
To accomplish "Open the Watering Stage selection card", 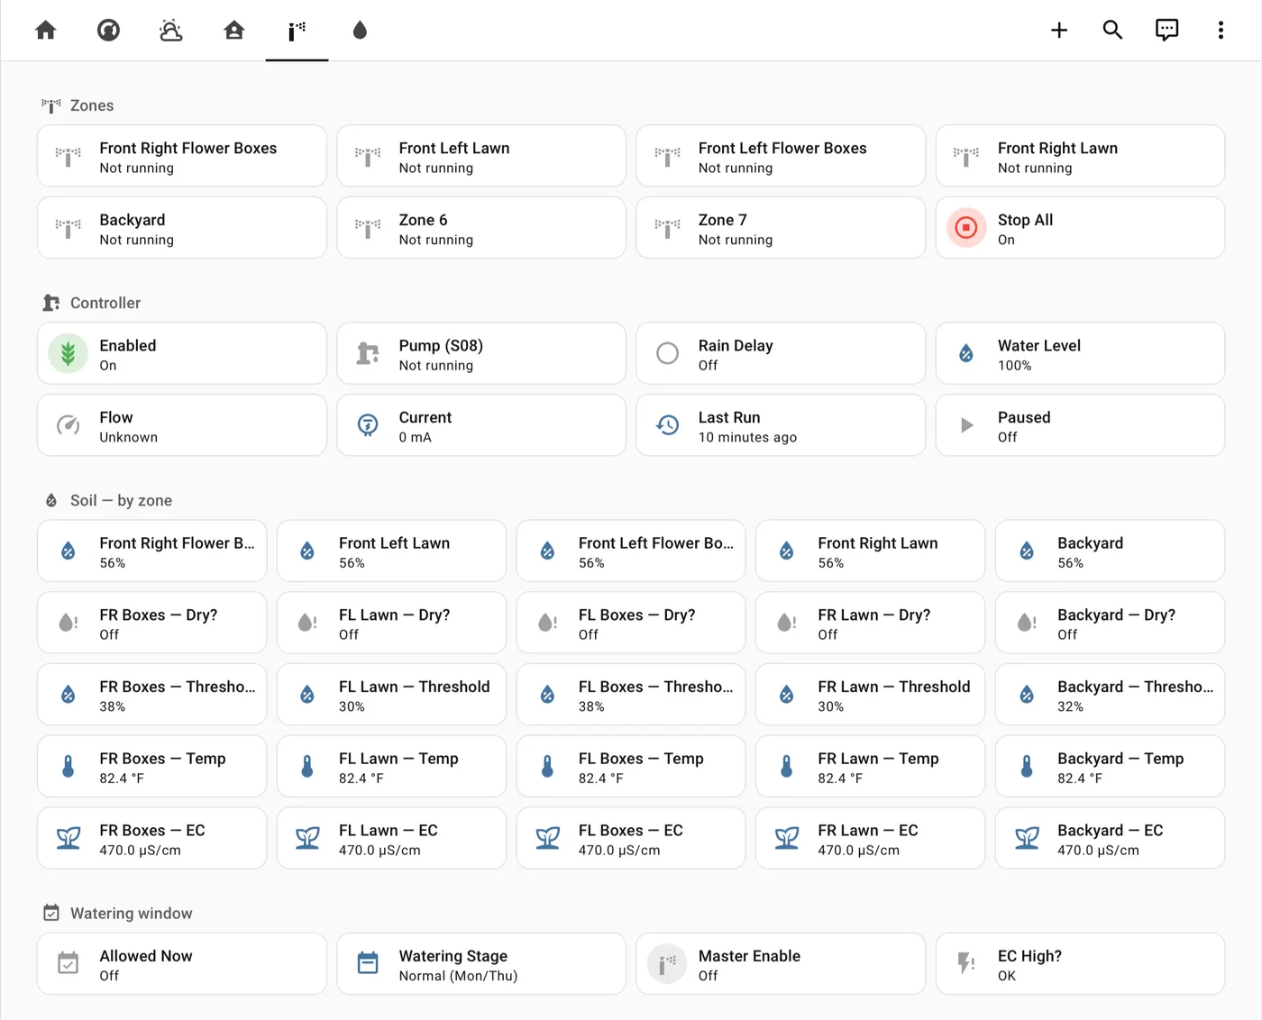I will [481, 964].
